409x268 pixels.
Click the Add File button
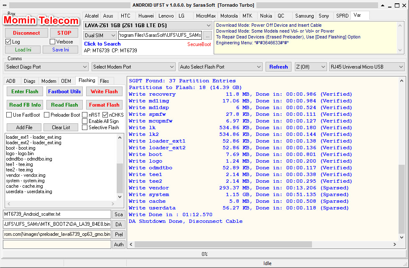(24, 128)
